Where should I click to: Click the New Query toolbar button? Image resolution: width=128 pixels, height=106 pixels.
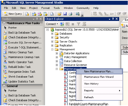pyautogui.click(x=13, y=14)
